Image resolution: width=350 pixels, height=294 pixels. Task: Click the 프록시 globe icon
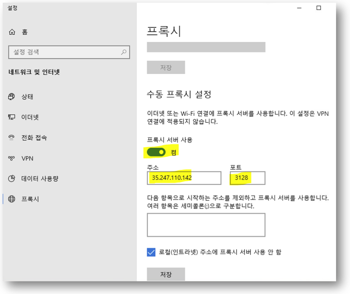tap(11, 199)
